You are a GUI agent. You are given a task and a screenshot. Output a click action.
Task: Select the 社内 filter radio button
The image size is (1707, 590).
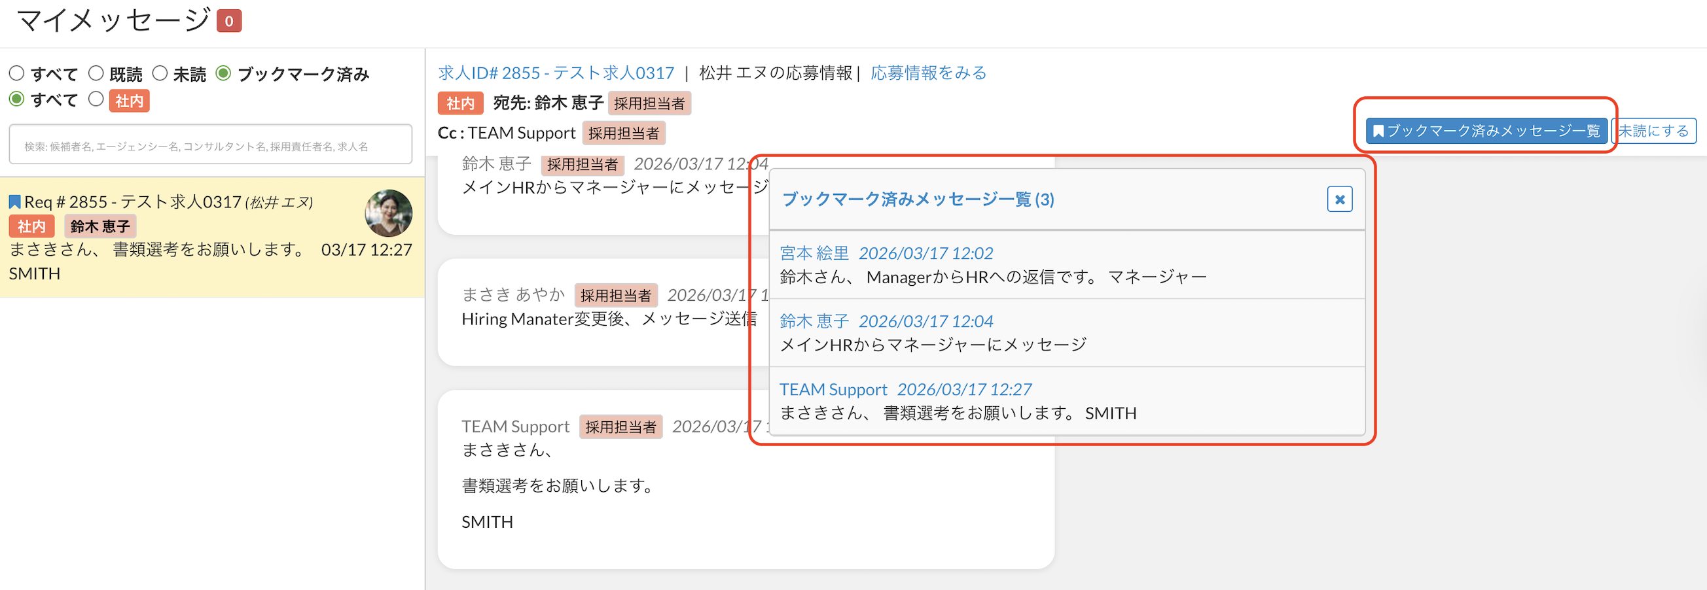(96, 99)
